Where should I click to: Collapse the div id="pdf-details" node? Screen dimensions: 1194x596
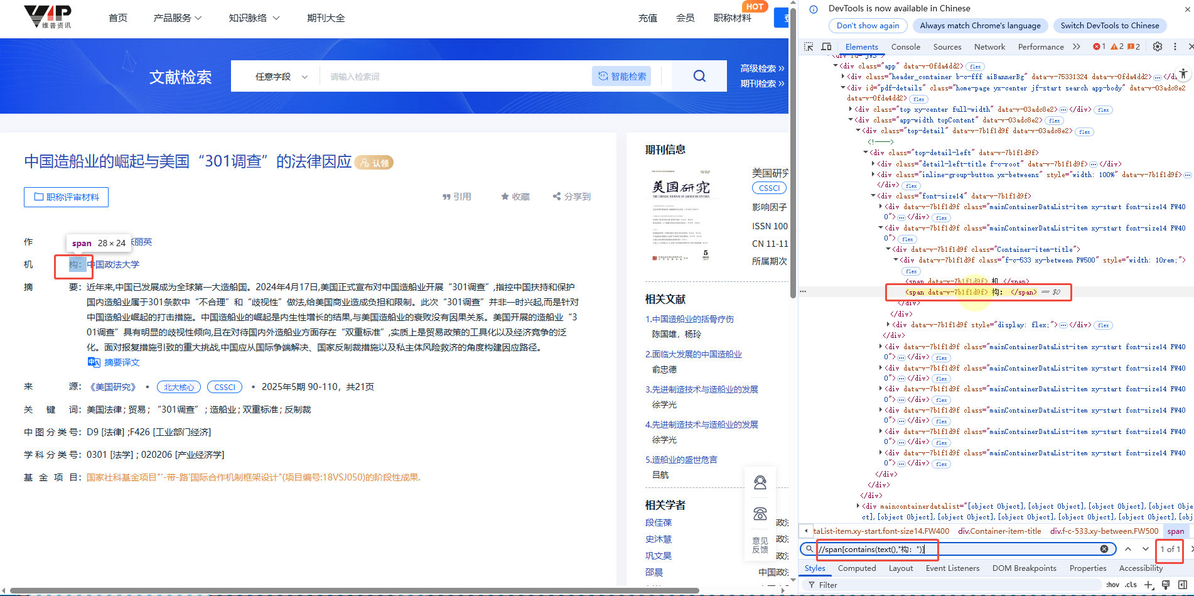click(x=843, y=88)
